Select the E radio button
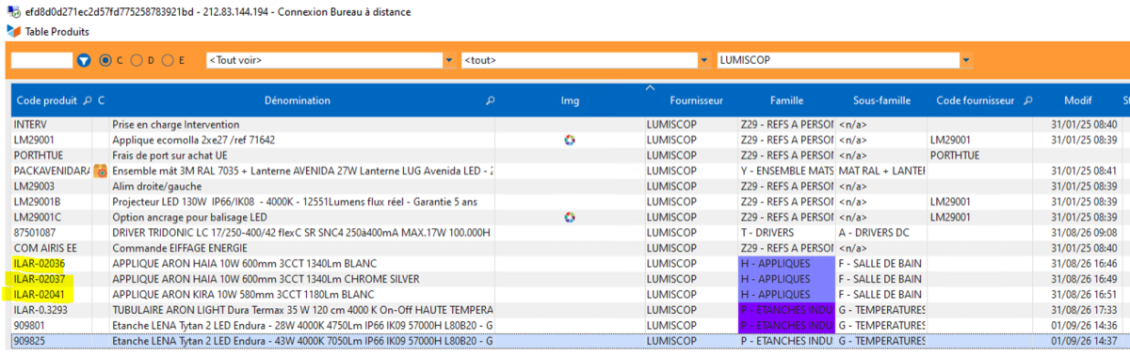 pos(168,60)
